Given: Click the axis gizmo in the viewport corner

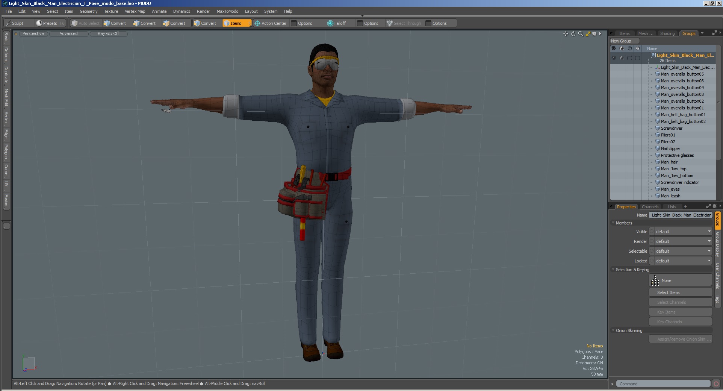Looking at the screenshot, I should [x=29, y=364].
